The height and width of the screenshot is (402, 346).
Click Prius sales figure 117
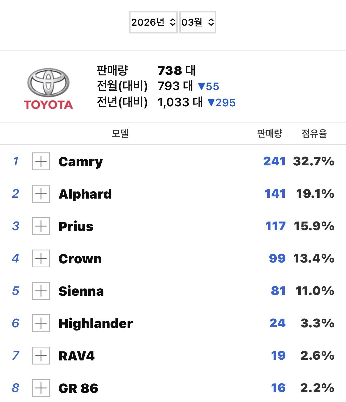coord(275,226)
